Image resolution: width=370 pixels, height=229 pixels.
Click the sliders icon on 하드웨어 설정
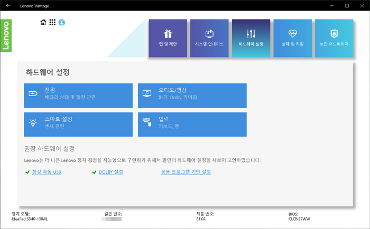251,34
